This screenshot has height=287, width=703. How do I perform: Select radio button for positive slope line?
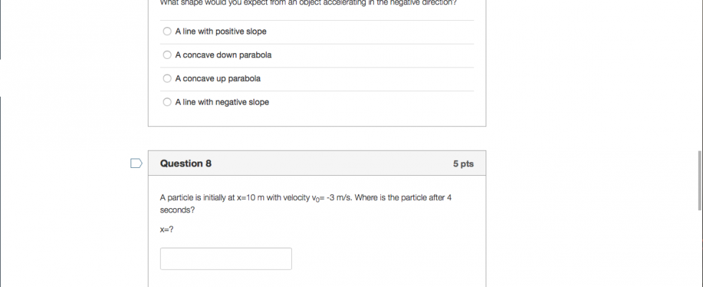[167, 32]
